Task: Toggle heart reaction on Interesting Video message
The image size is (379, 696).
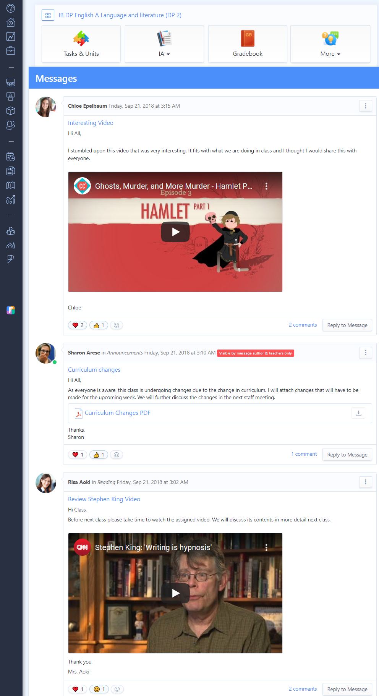Action: tap(78, 325)
